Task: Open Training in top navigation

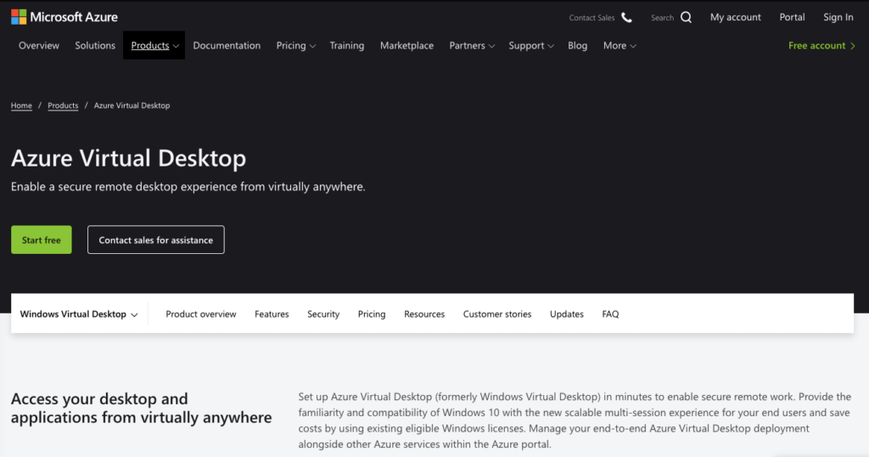Action: pos(347,46)
